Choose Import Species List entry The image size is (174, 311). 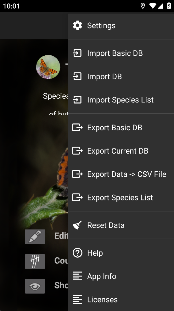(x=121, y=100)
